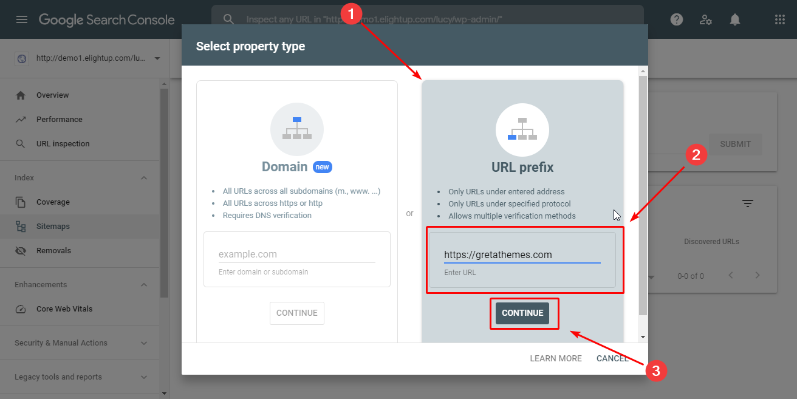Click 'Only URLs under specified protocol' text

click(510, 204)
